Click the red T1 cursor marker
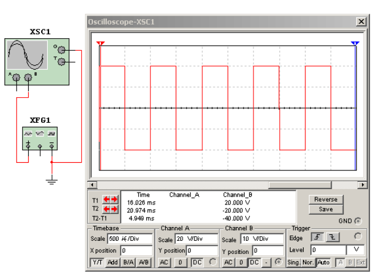Image resolution: width=377 pixels, height=279 pixels. [x=100, y=44]
